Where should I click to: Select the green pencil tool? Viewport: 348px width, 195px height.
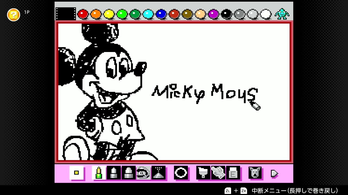[x=99, y=173]
